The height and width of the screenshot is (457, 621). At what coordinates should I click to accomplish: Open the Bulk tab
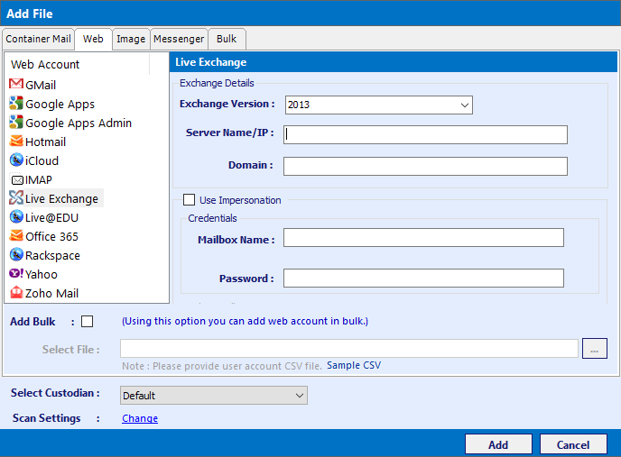coord(227,39)
